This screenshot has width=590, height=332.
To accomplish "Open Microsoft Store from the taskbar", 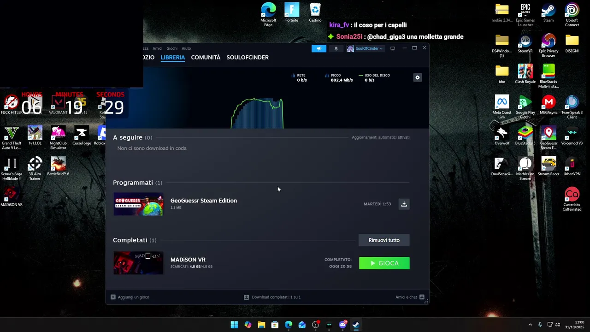I will [x=275, y=325].
